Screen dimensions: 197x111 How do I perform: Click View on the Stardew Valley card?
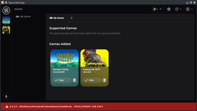(61, 80)
